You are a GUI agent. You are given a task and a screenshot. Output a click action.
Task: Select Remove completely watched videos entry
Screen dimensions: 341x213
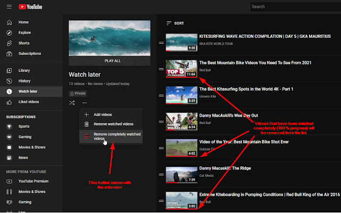[x=111, y=136]
